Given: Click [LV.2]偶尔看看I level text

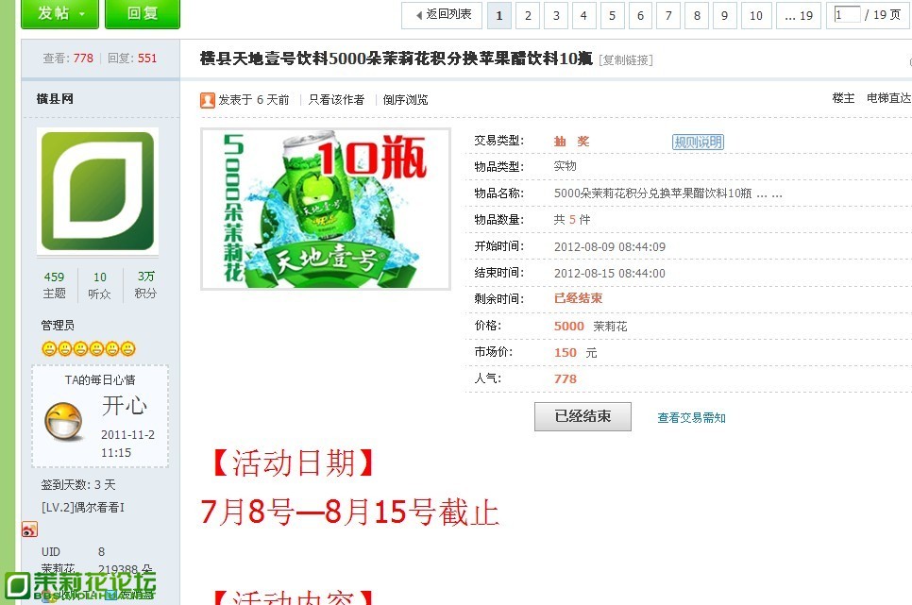Looking at the screenshot, I should (x=82, y=507).
